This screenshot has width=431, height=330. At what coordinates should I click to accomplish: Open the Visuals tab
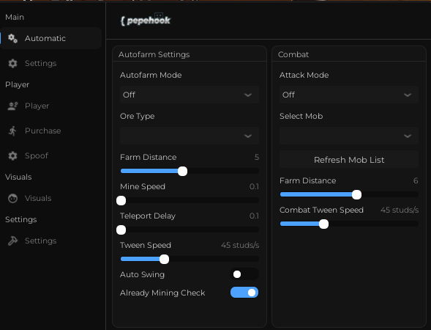point(51,198)
